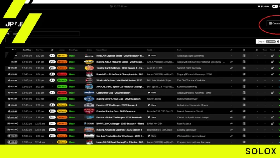Click the $7,450.46 account balance

[x=264, y=7]
